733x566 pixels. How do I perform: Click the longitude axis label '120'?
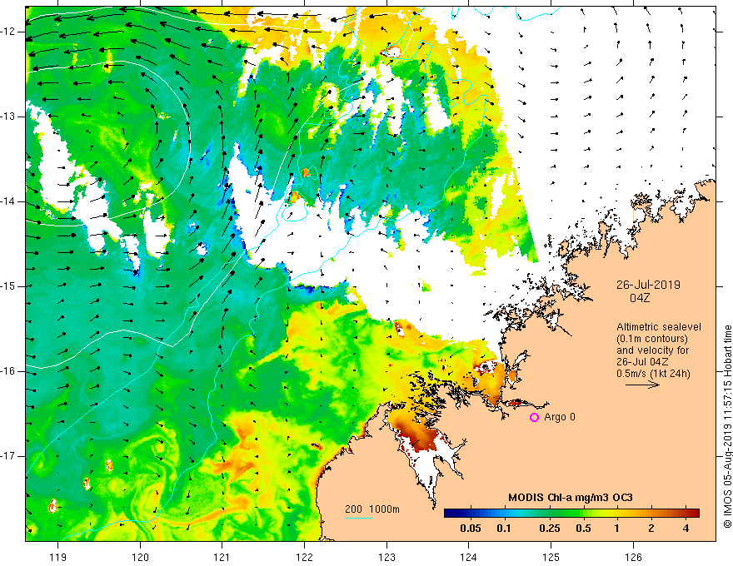(140, 557)
